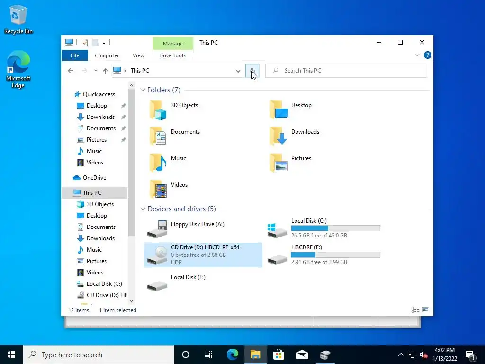
Task: Click File Explorer taskbar button
Action: click(255, 355)
